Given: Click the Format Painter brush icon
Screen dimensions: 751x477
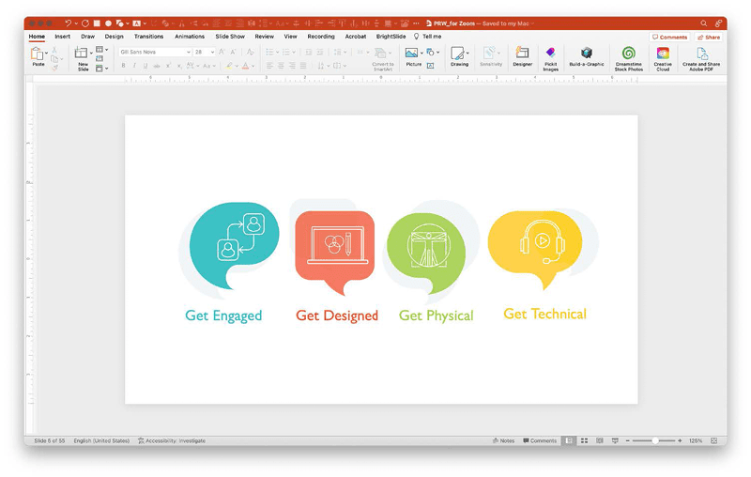Looking at the screenshot, I should [x=54, y=68].
